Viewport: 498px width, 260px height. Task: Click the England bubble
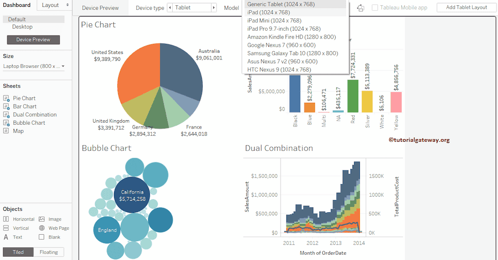pyautogui.click(x=107, y=230)
